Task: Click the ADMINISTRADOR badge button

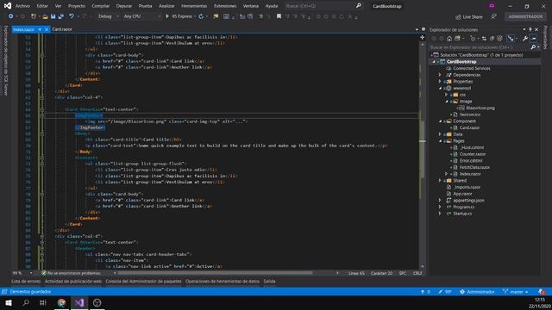Action: click(525, 16)
